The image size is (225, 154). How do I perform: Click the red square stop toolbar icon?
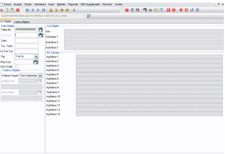coord(186,10)
